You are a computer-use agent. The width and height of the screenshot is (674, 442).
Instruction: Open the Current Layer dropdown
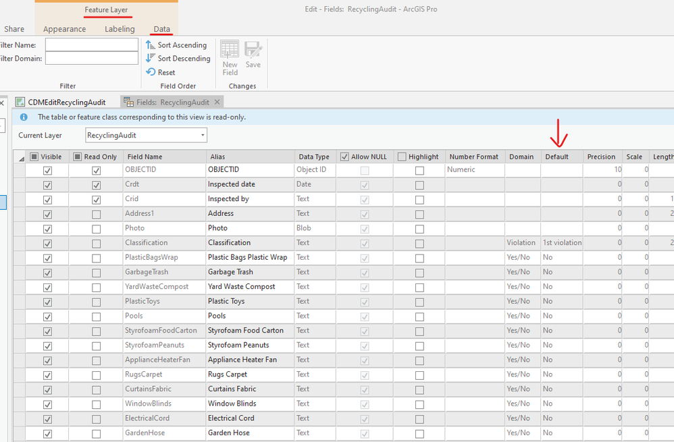[146, 136]
